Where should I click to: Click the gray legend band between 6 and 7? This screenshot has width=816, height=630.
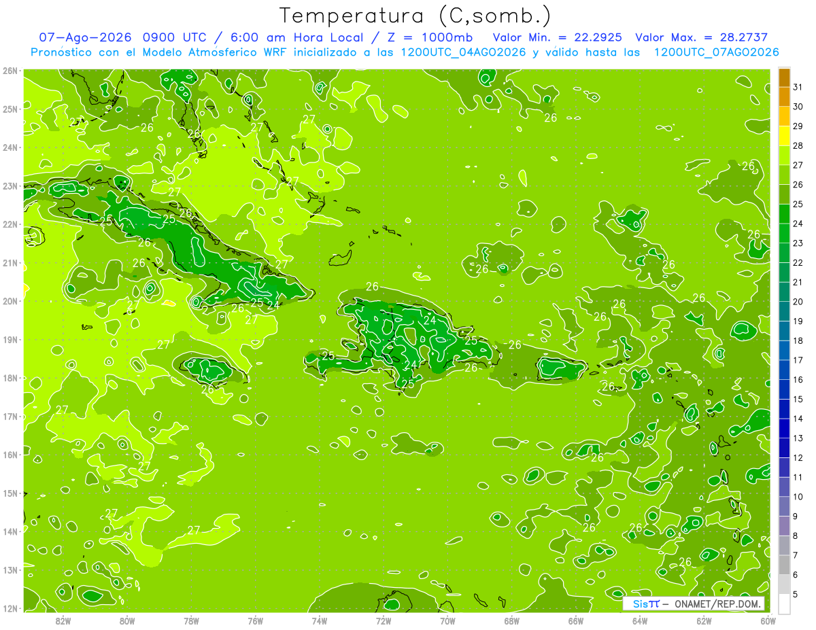784,565
